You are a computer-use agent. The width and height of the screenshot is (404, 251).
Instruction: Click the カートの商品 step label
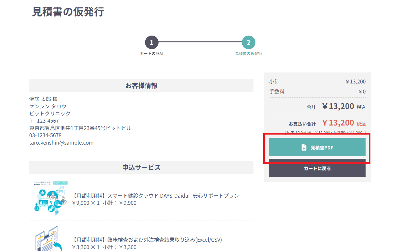coord(152,54)
